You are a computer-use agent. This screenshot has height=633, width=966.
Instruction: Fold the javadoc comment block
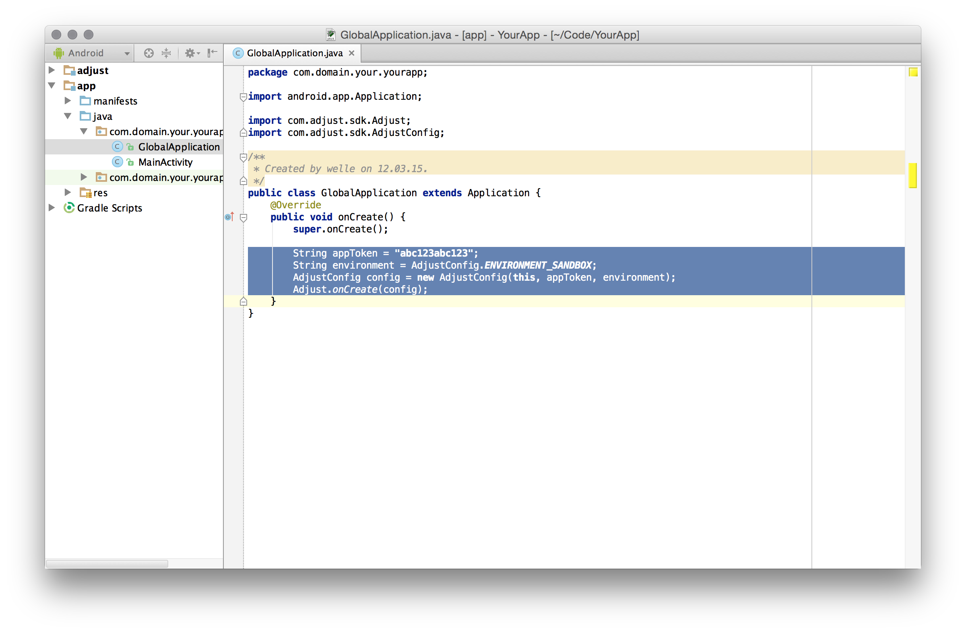click(243, 157)
